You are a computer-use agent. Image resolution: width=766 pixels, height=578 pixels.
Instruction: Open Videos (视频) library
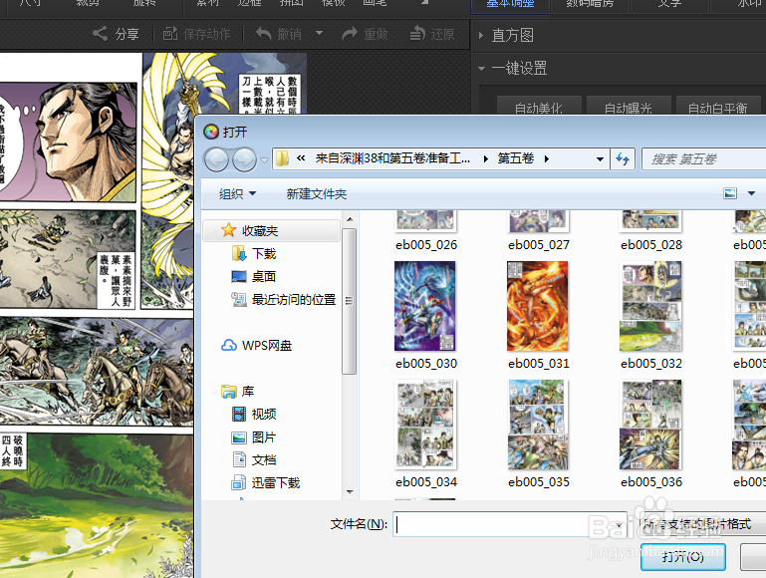pos(264,415)
